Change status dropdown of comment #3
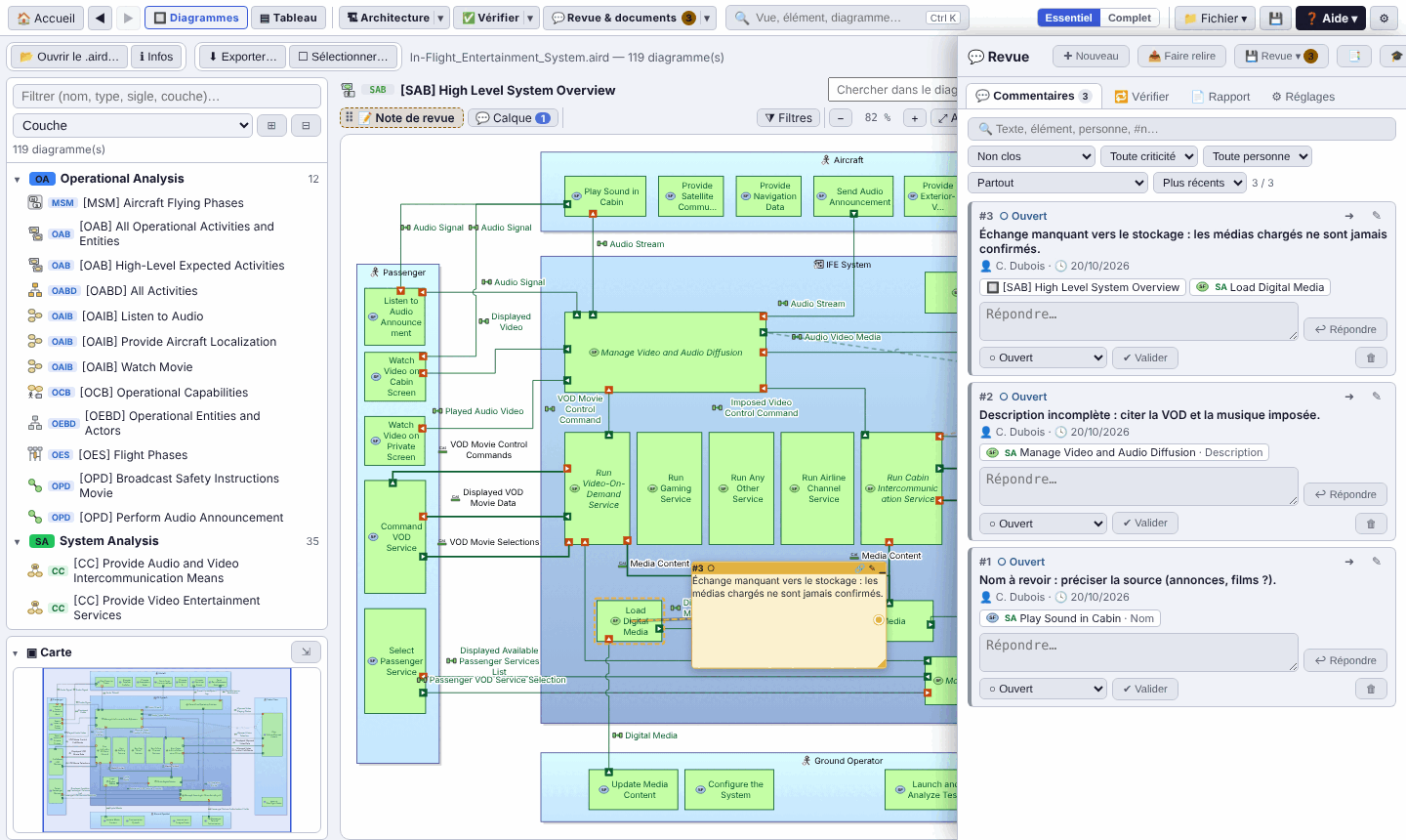Viewport: 1406px width, 840px height. [1043, 357]
